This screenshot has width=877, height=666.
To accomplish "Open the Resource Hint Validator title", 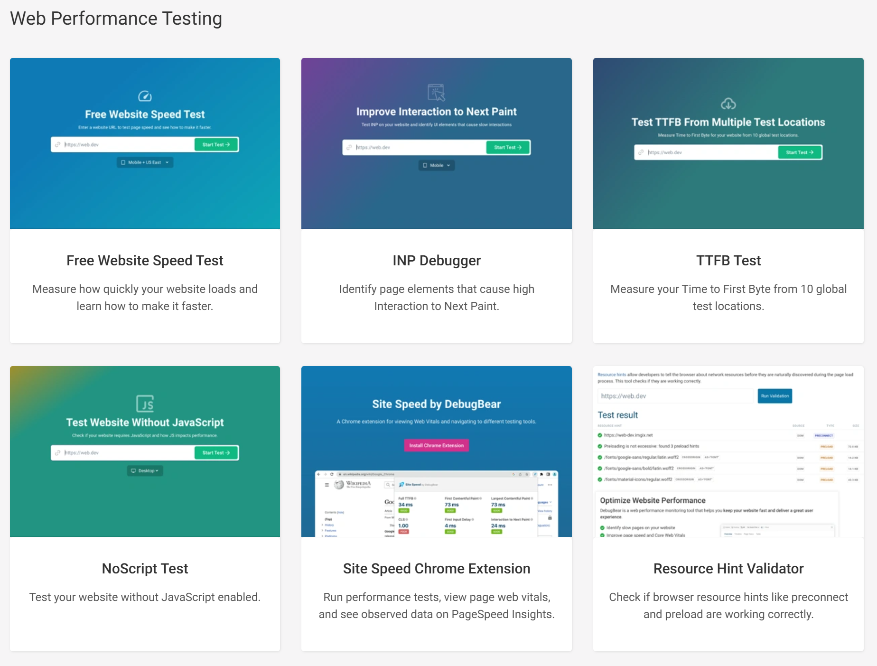I will (x=728, y=569).
